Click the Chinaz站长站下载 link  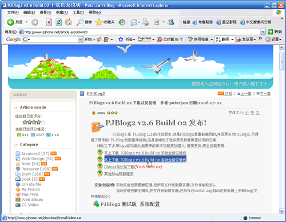coord(119,167)
